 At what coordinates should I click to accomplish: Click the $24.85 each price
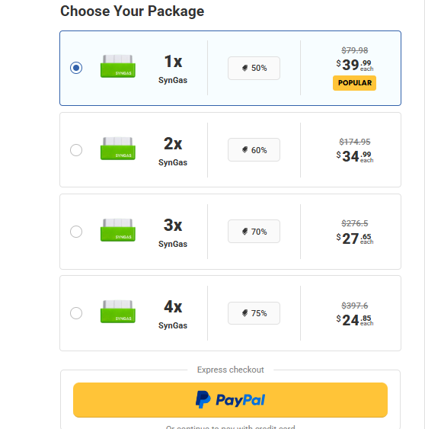tap(355, 320)
